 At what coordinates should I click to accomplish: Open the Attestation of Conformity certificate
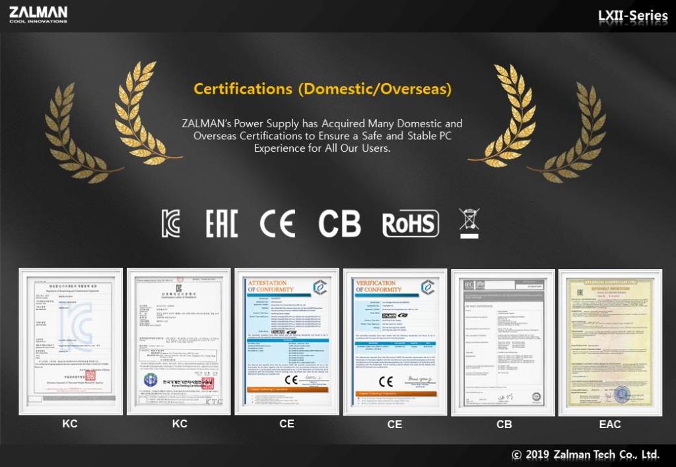287,341
